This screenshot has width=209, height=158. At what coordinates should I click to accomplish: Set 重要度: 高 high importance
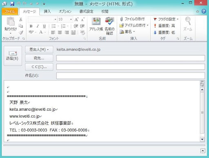(164, 26)
